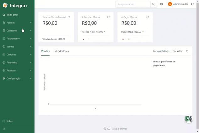Open the Receba Hoje dropdown arrow
The image size is (199, 133).
pyautogui.click(x=105, y=32)
